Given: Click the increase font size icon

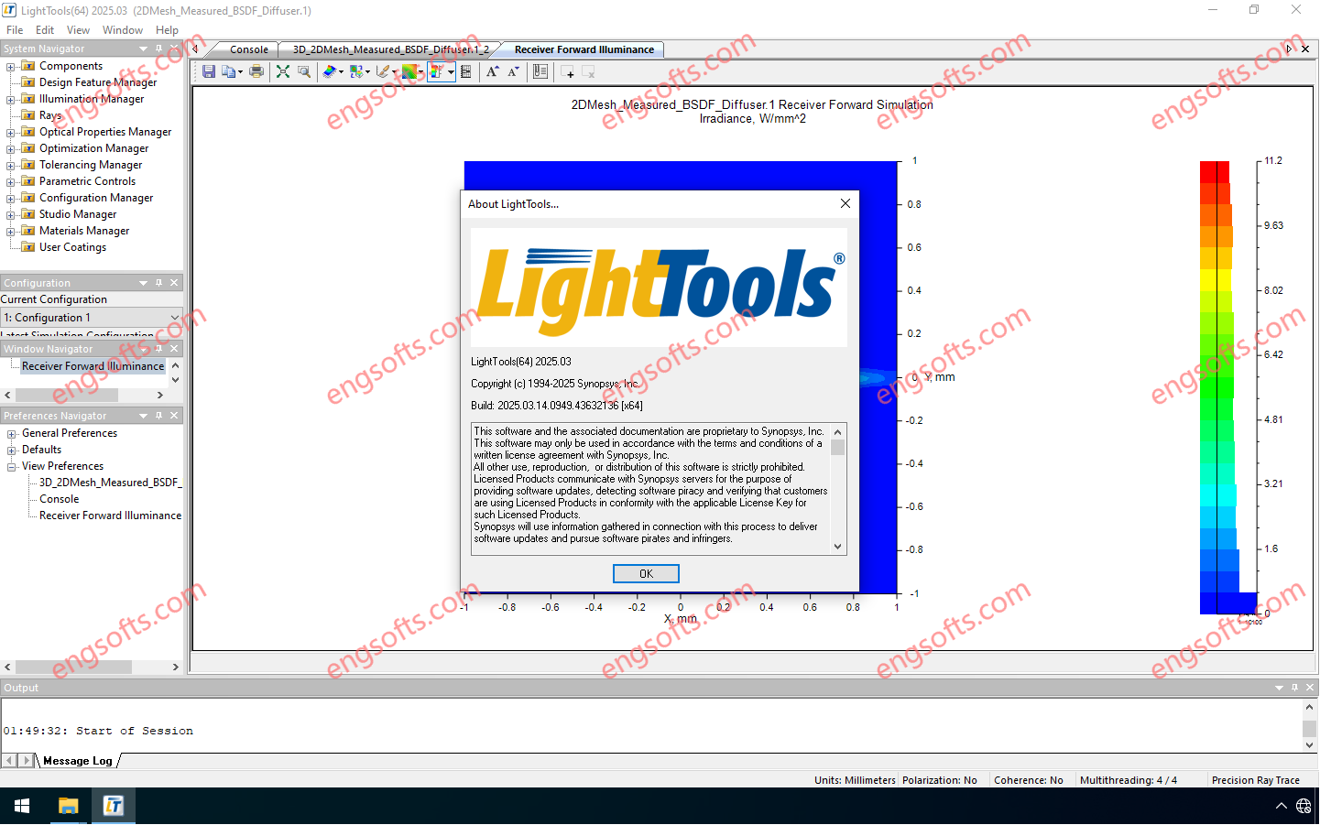Looking at the screenshot, I should 492,71.
